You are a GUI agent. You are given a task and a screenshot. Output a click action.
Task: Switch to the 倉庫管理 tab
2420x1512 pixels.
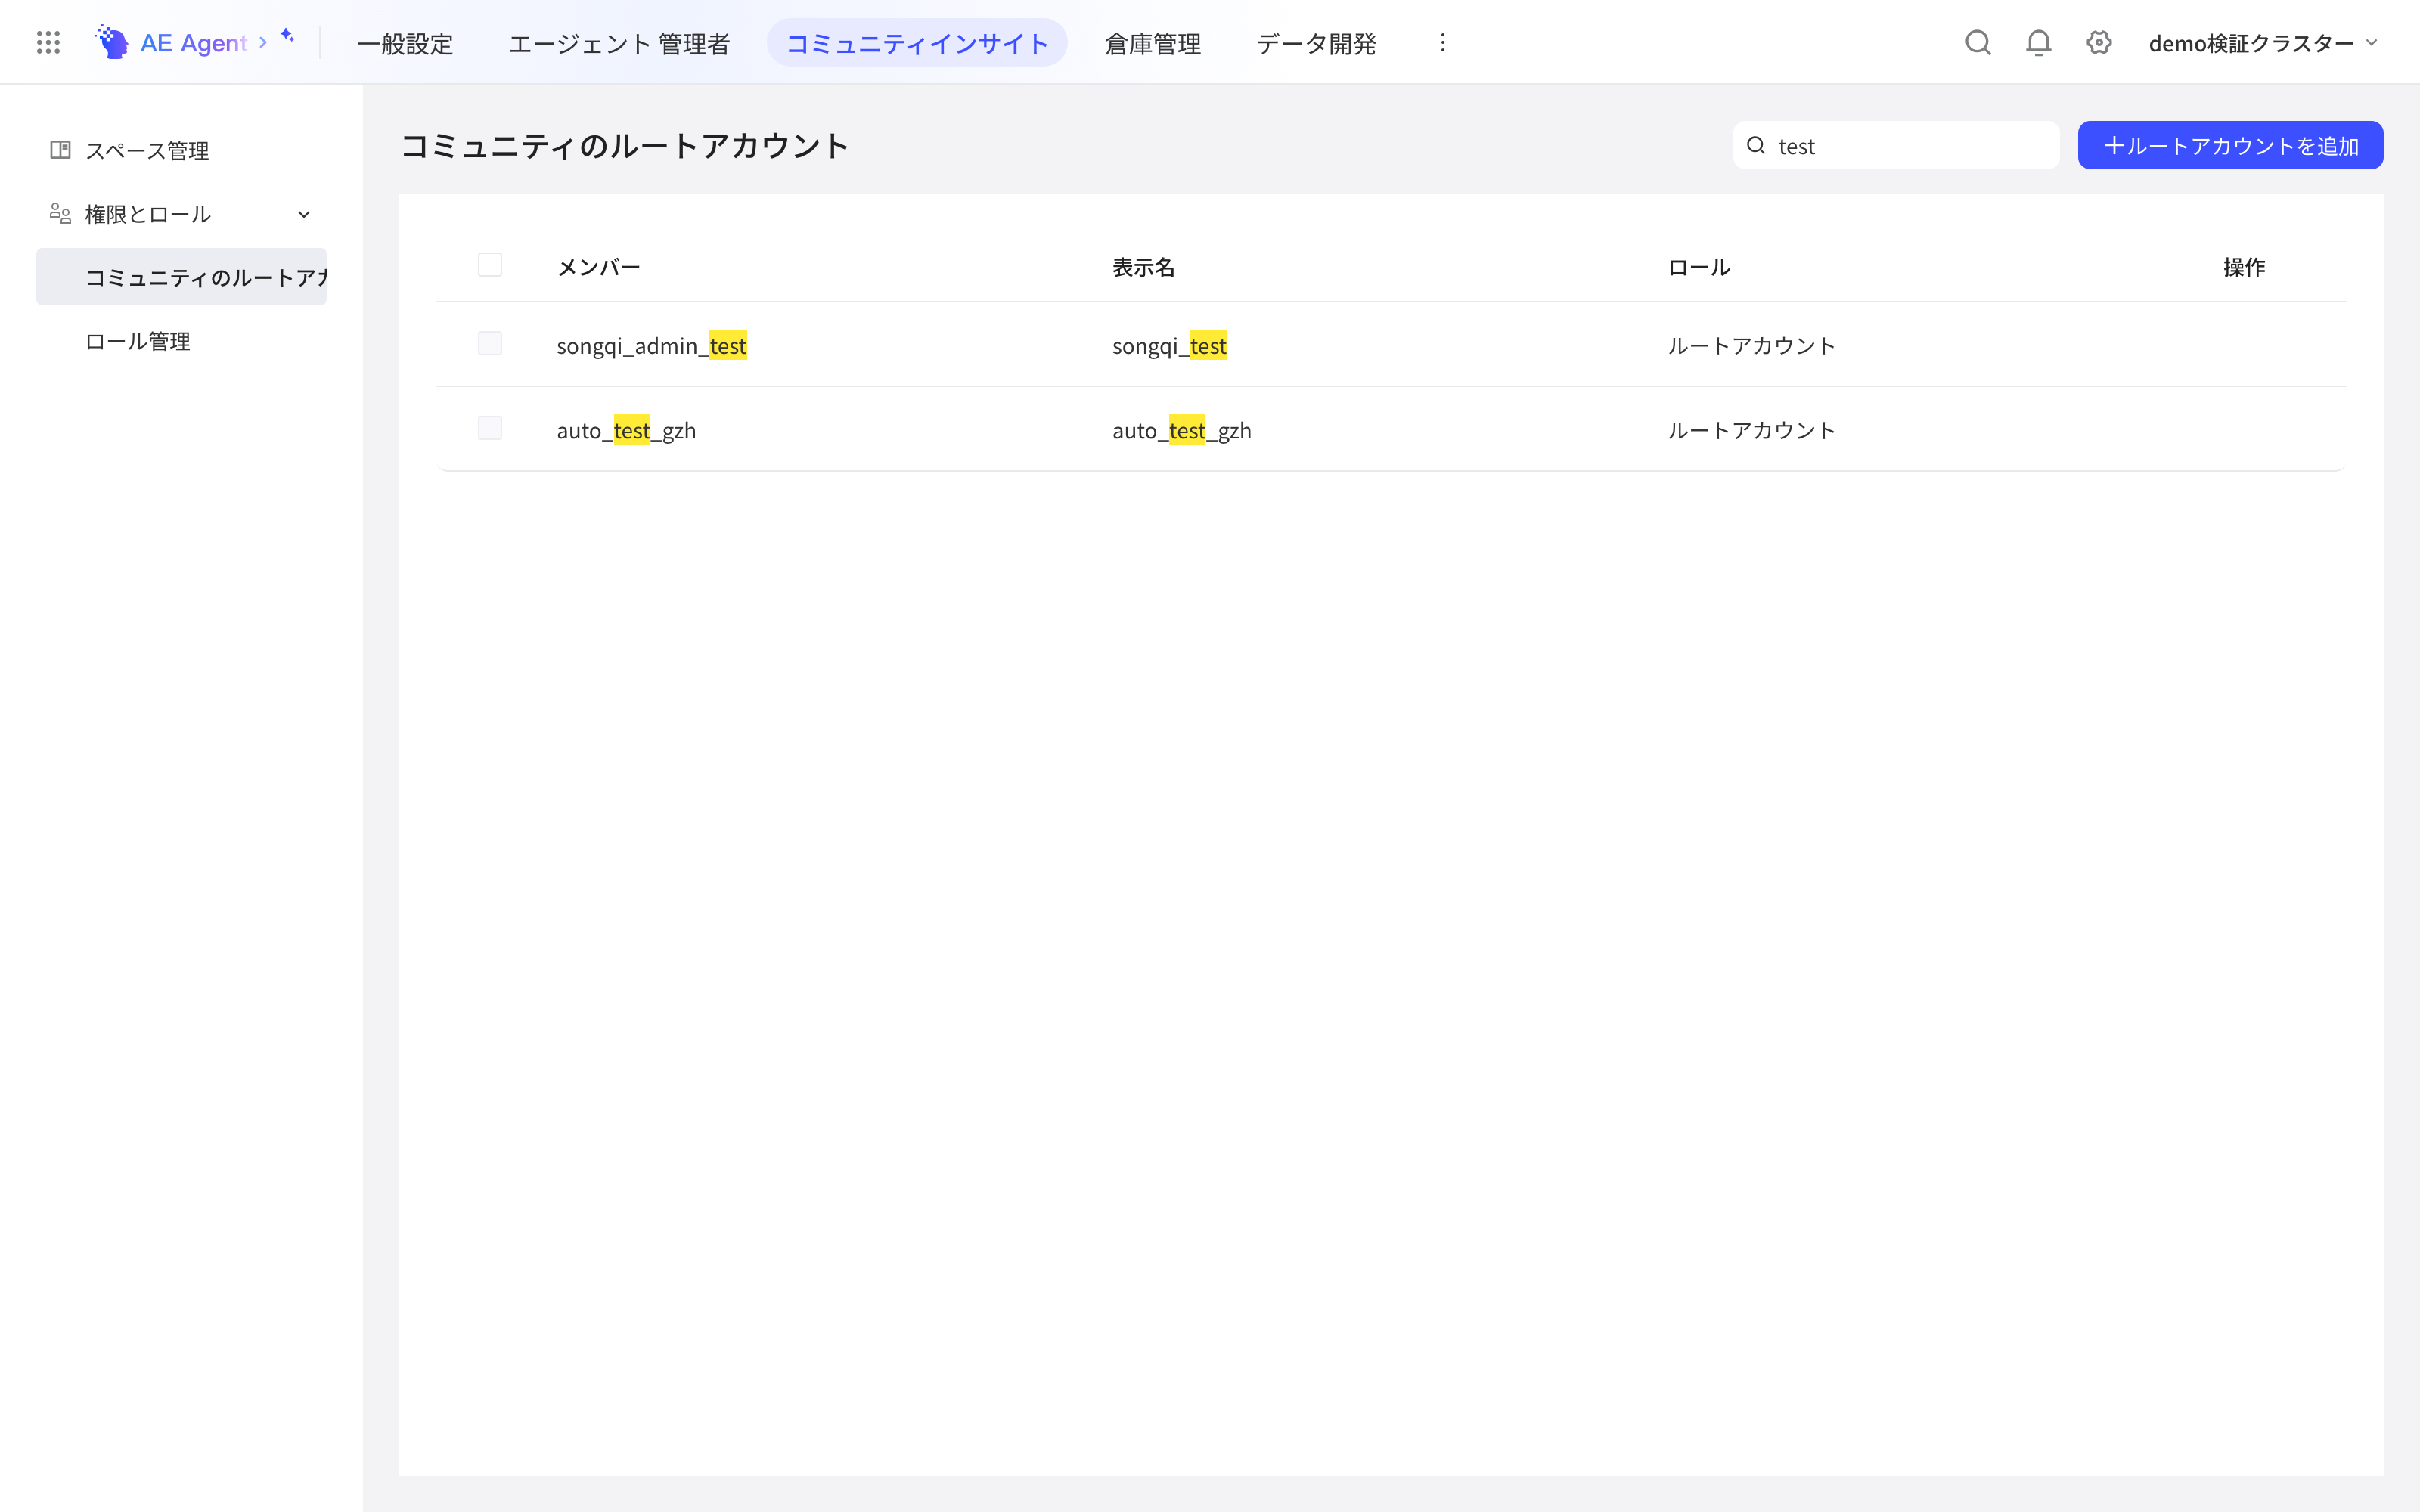click(1152, 43)
